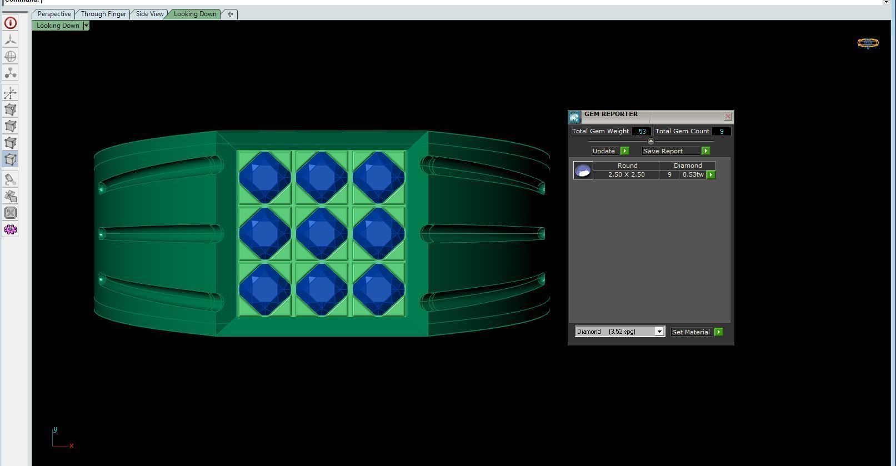This screenshot has height=466, width=896.
Task: Collapse the Gem Reporter summary with up arrow
Action: point(650,141)
